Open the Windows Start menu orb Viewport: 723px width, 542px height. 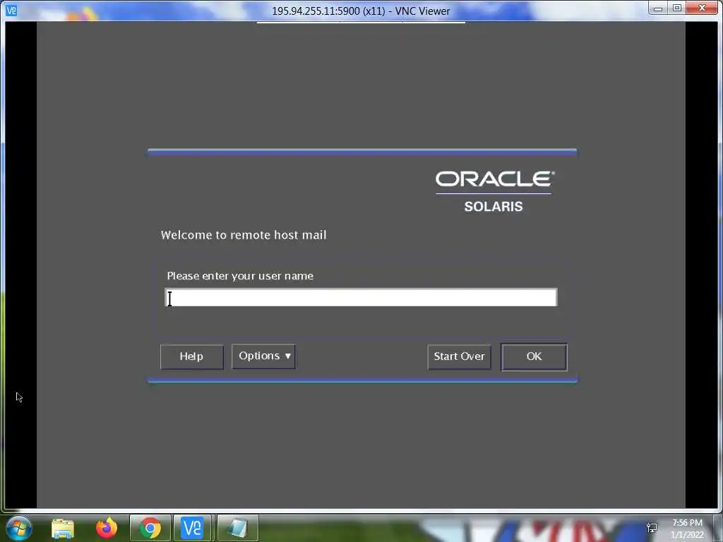19,528
